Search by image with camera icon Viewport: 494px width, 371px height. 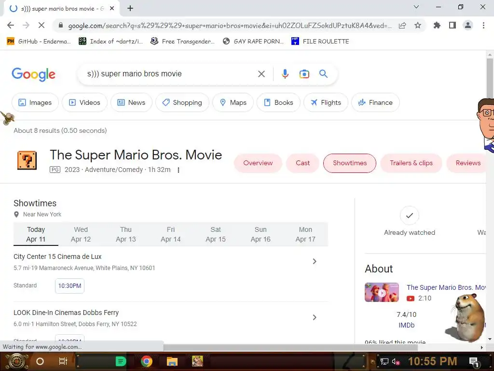(x=304, y=74)
